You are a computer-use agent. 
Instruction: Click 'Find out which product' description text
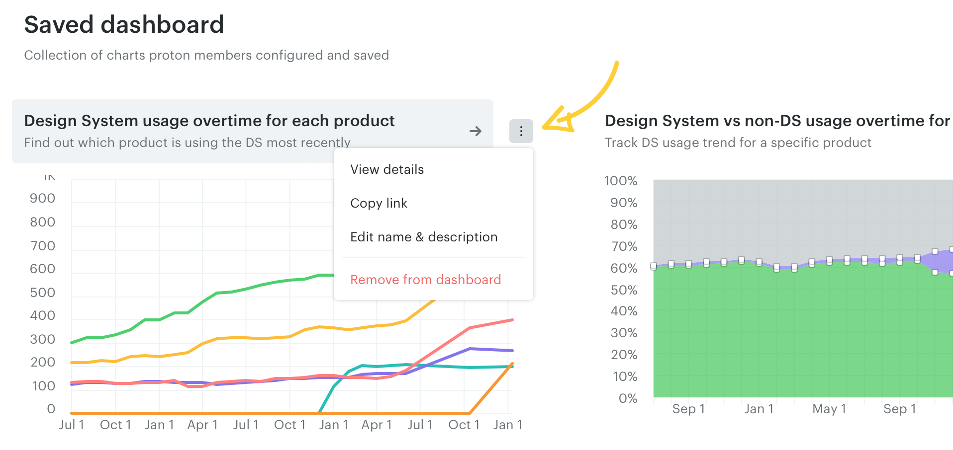[187, 143]
